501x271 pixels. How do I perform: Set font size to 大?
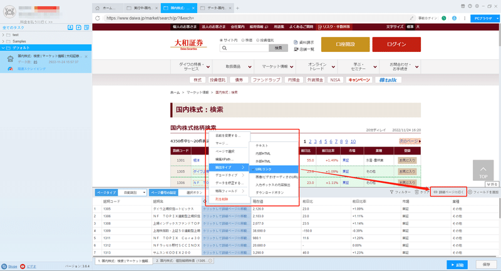(418, 27)
